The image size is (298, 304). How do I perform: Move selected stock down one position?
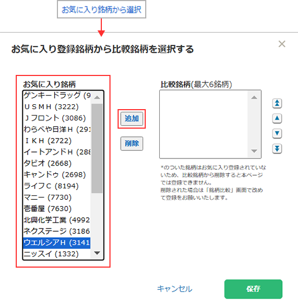pos(277,134)
